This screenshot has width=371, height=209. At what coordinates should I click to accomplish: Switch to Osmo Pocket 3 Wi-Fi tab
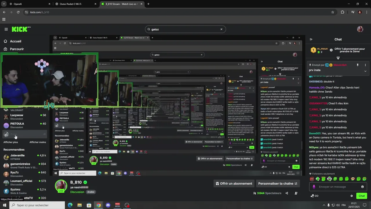(x=76, y=4)
